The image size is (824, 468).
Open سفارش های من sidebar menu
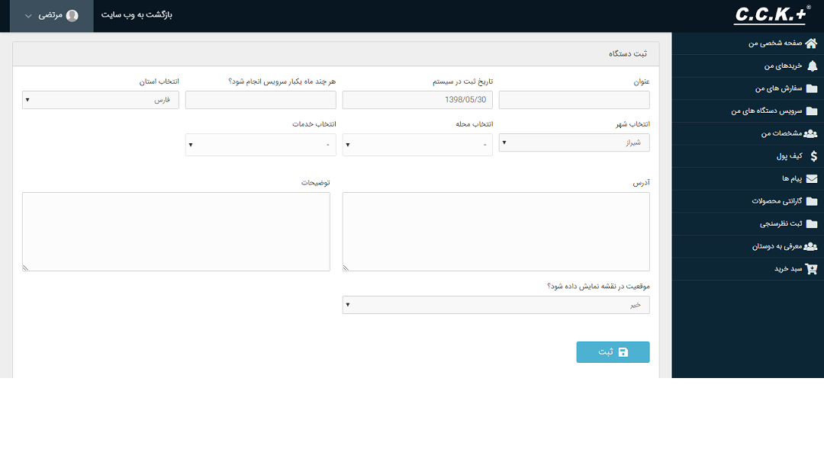pos(748,88)
